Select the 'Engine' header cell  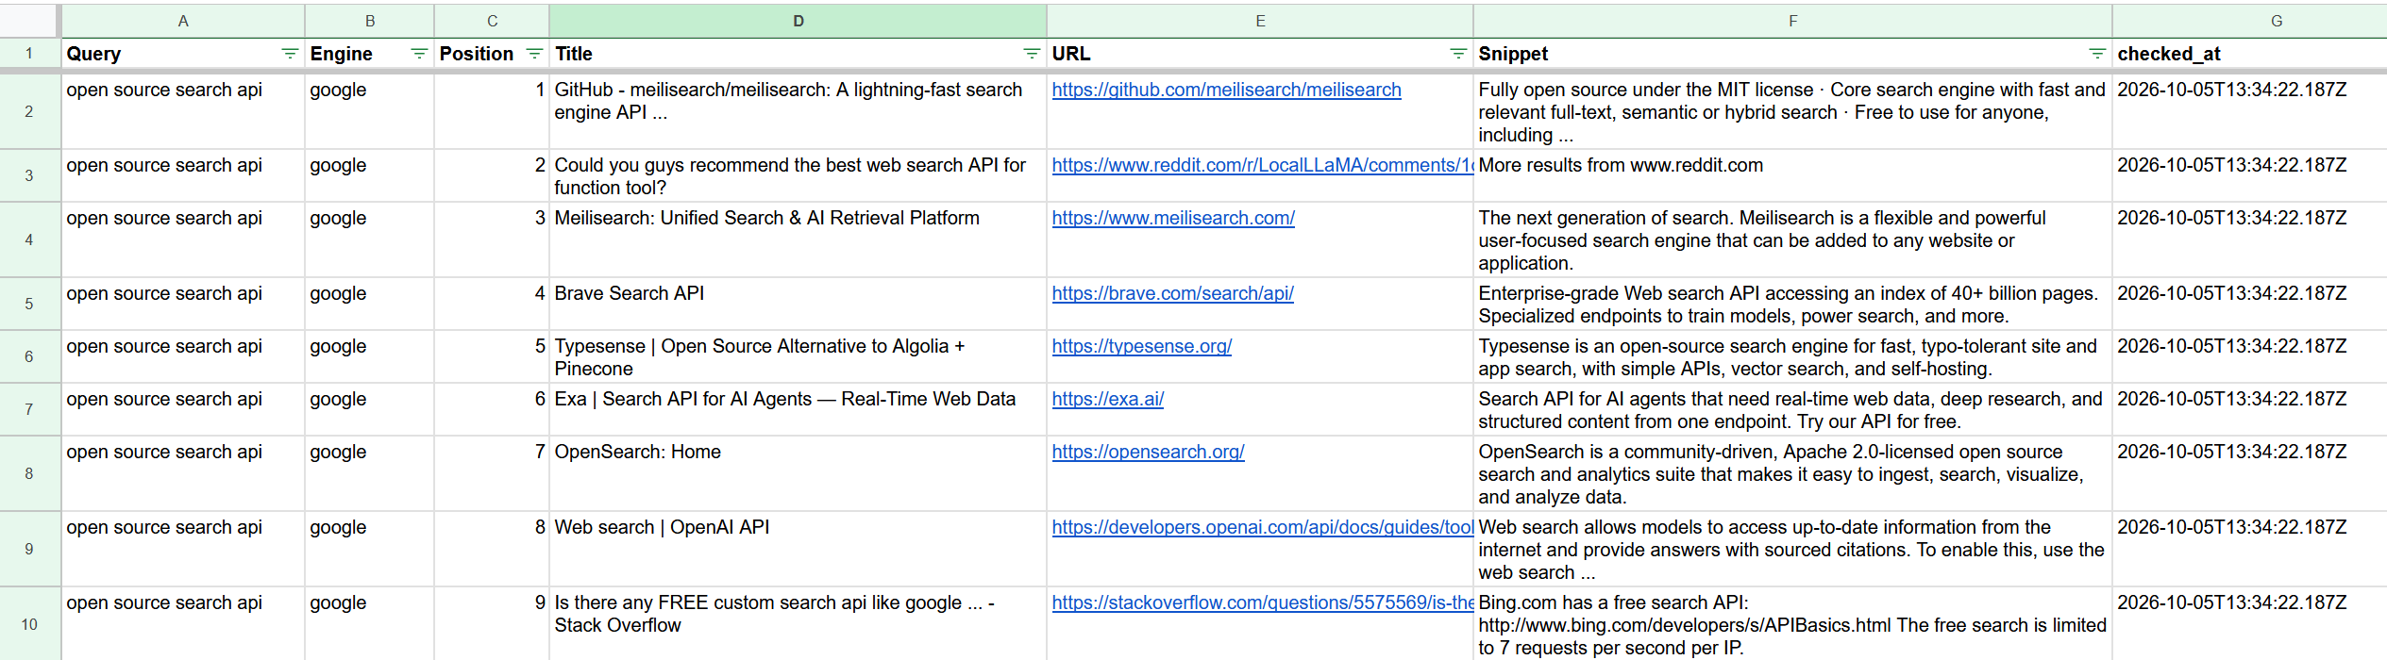pos(370,54)
